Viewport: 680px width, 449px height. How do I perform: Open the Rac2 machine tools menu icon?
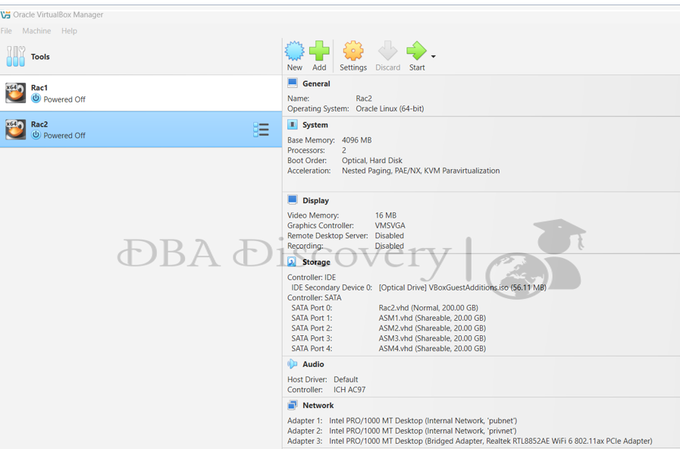point(261,129)
